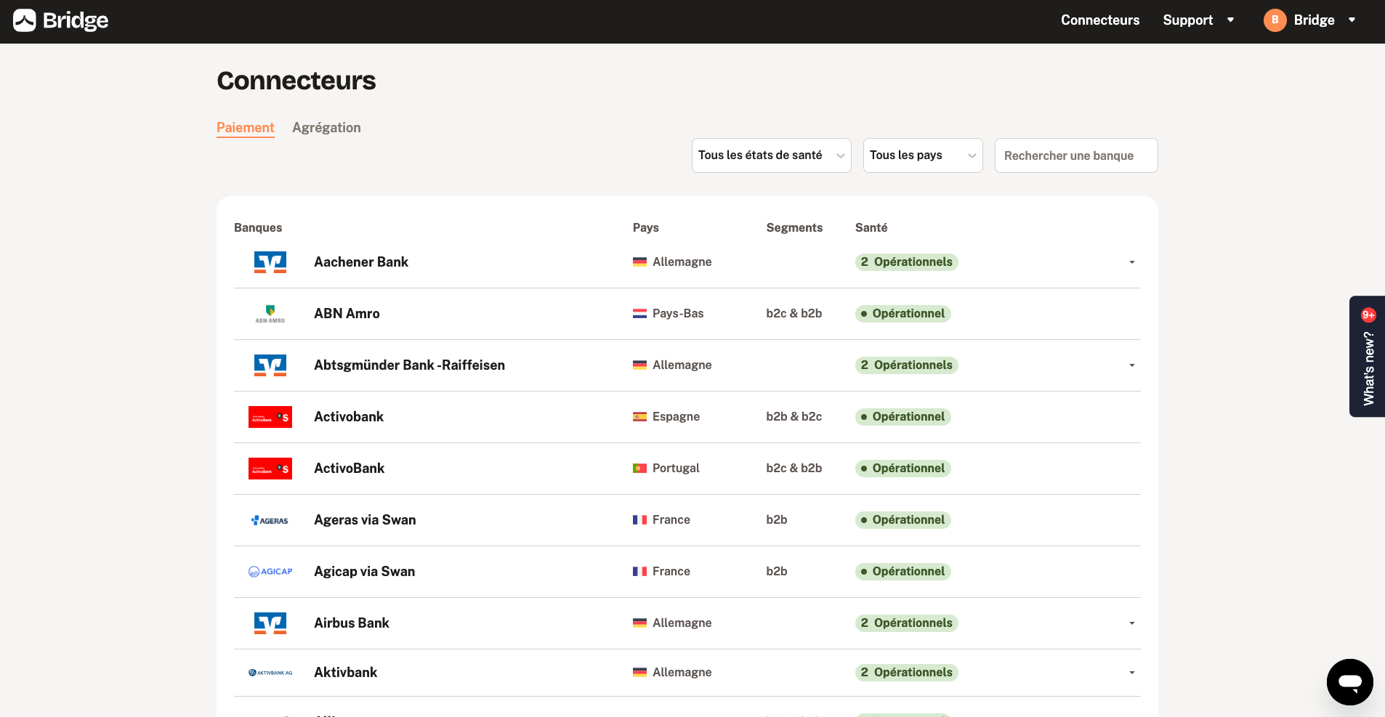Select the Aachener Bank name
Screen dimensions: 1385x717
tap(361, 262)
